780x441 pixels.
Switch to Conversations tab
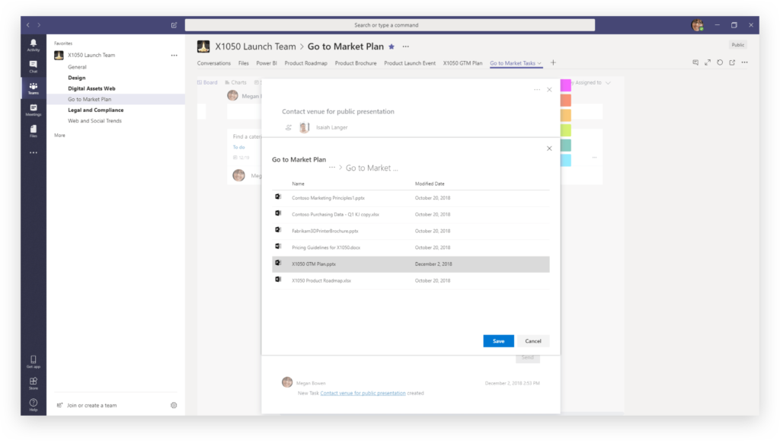tap(214, 63)
